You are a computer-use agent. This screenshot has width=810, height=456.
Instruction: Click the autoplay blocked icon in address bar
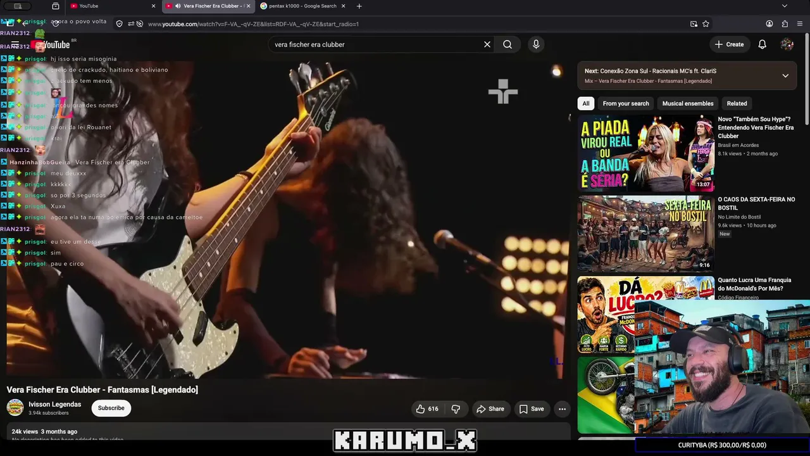coord(140,24)
